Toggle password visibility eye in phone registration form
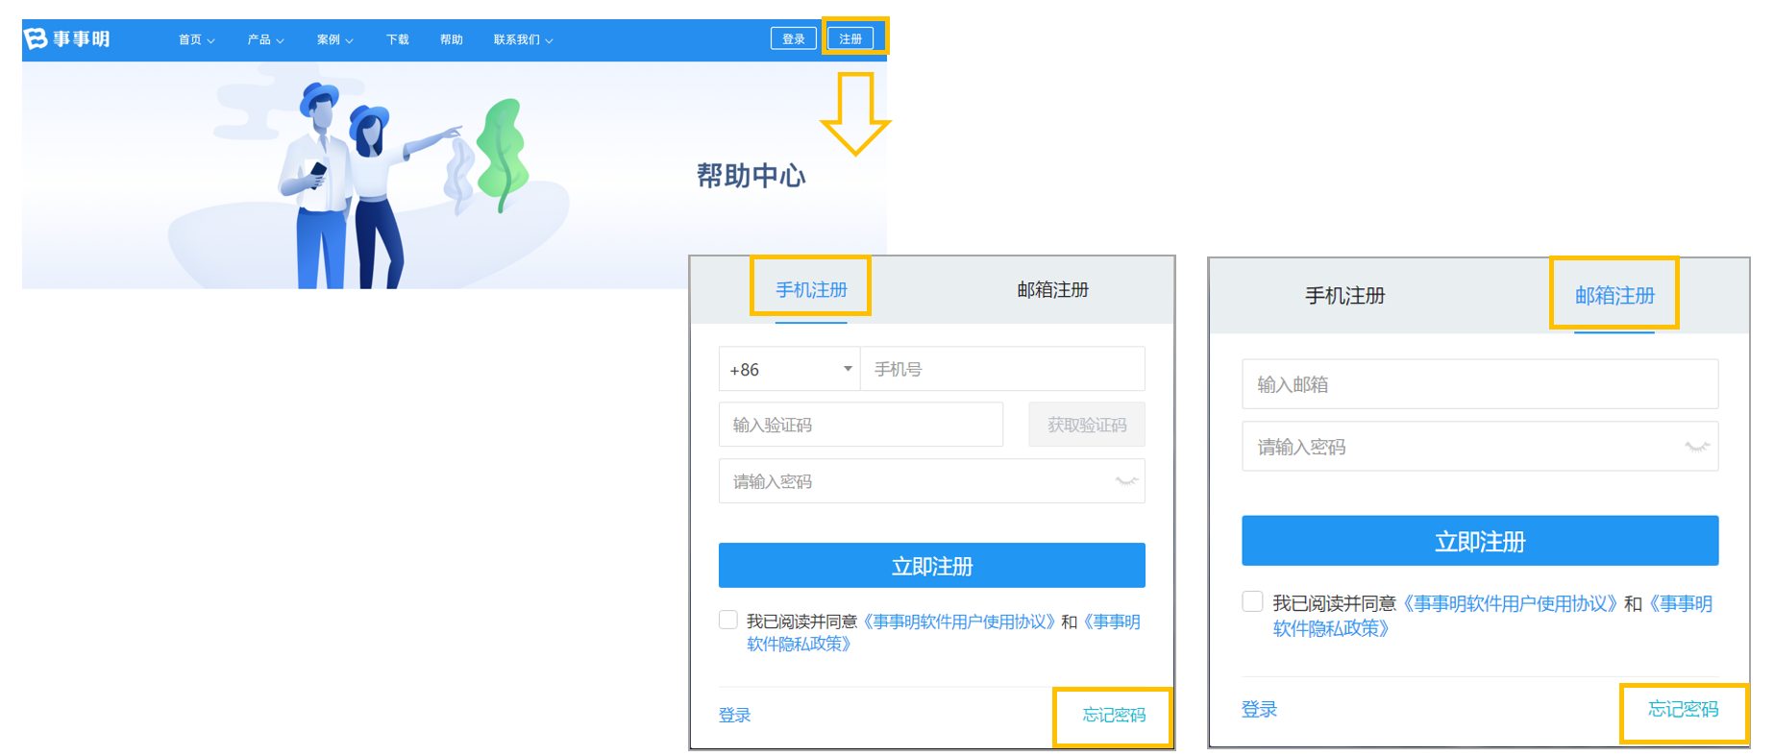1774x756 pixels. click(x=1126, y=481)
